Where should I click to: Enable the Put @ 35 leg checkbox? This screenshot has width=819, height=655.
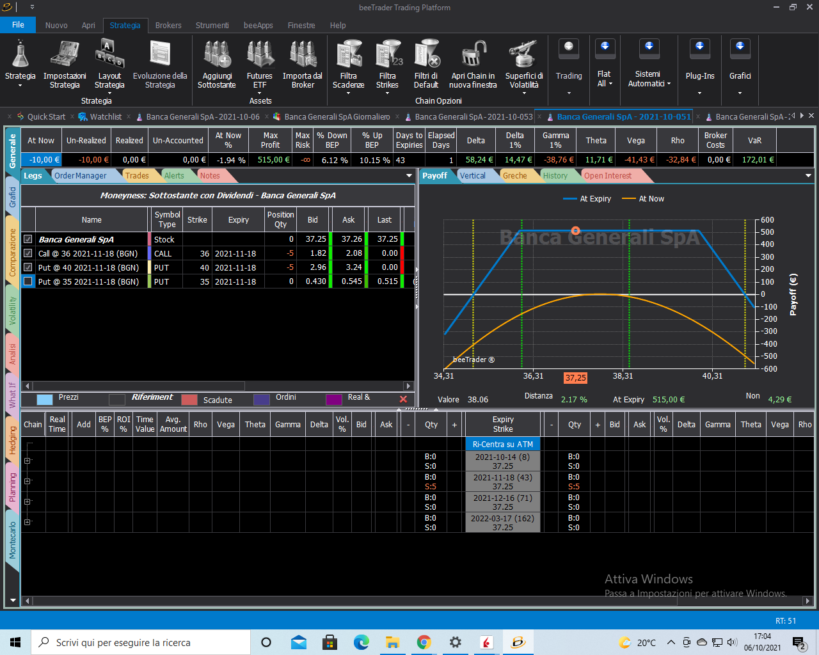(x=28, y=281)
